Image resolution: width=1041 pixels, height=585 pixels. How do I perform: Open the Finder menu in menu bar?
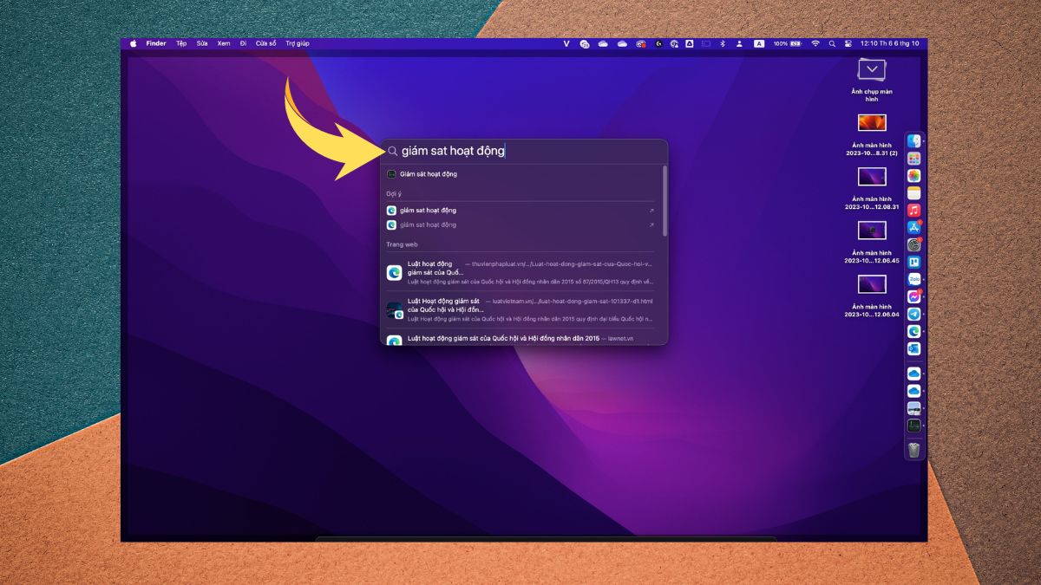point(156,43)
